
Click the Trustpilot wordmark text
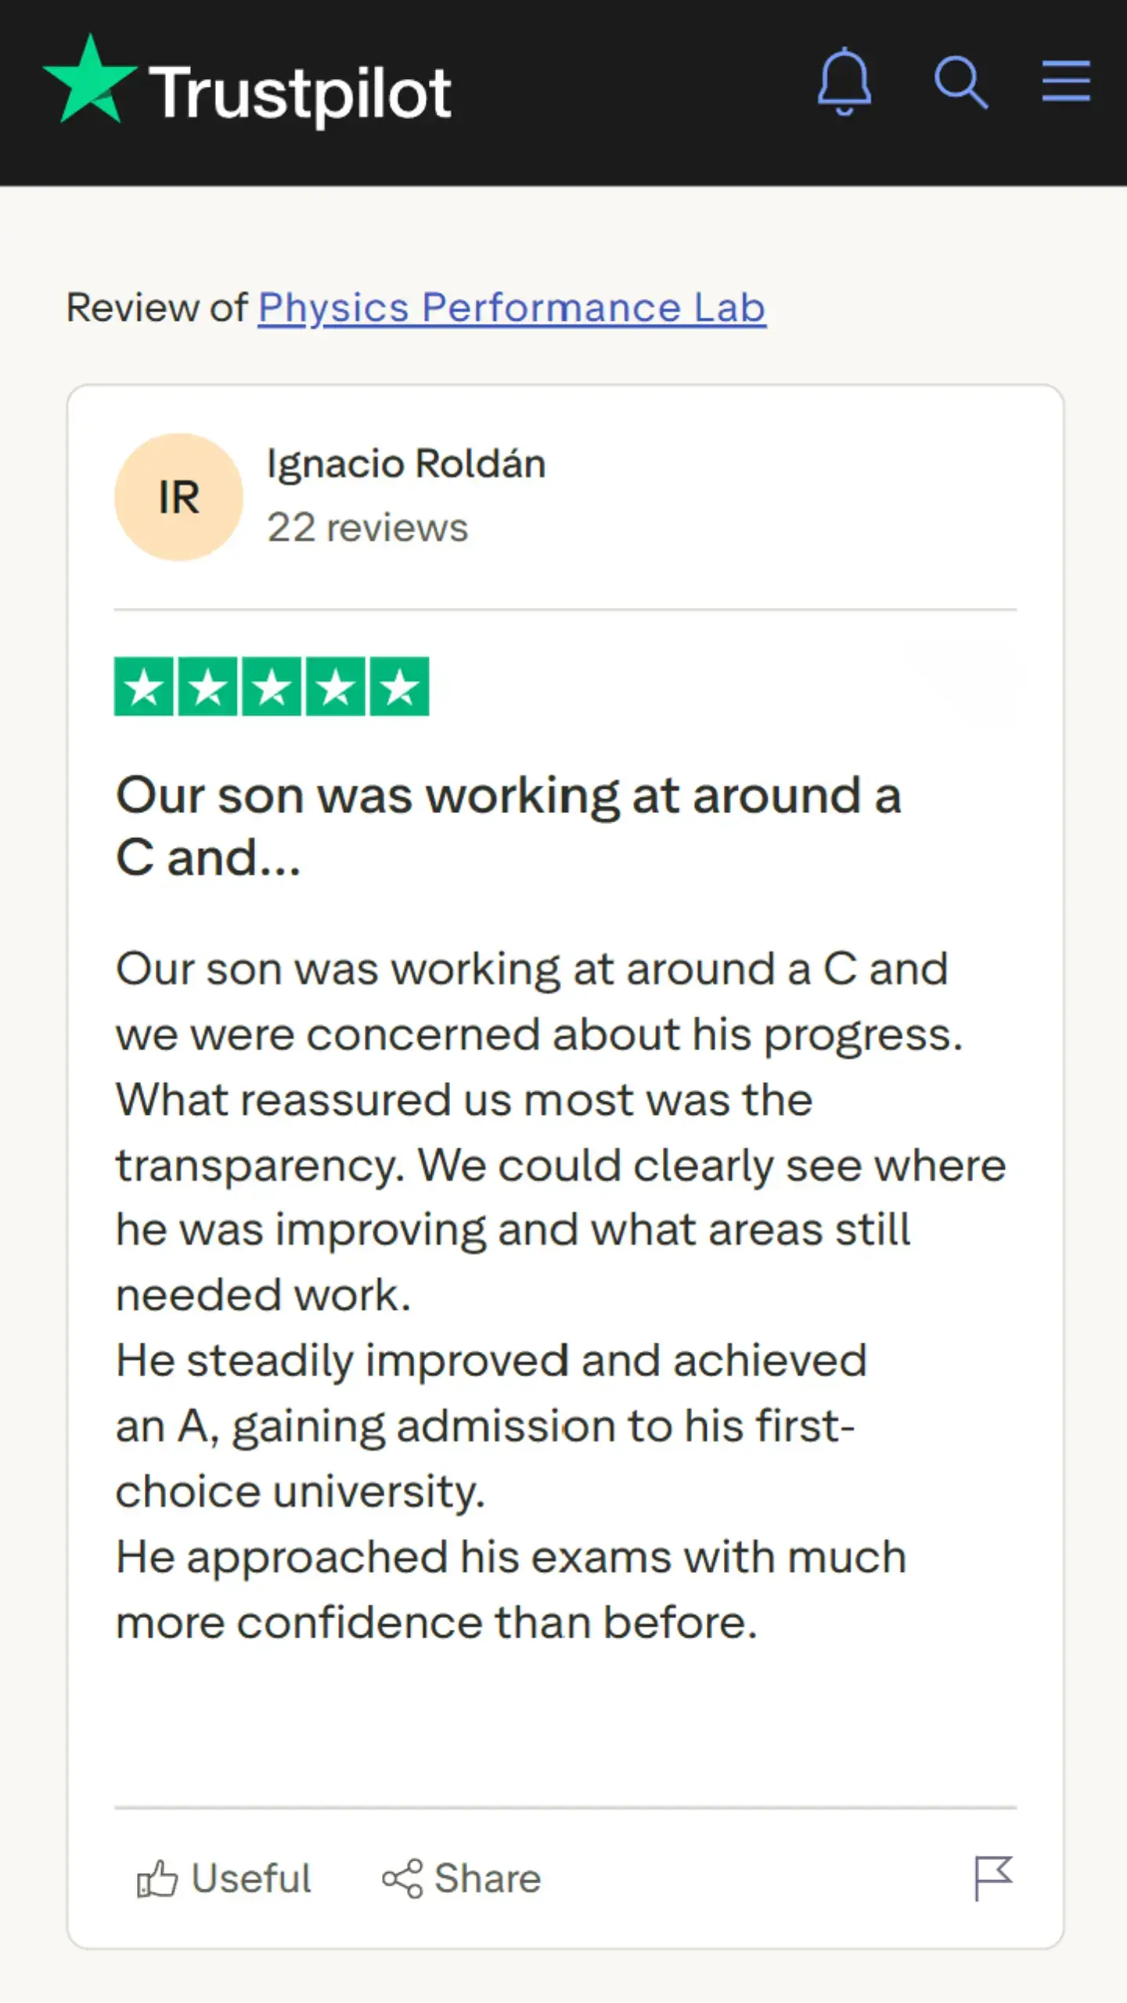point(300,94)
